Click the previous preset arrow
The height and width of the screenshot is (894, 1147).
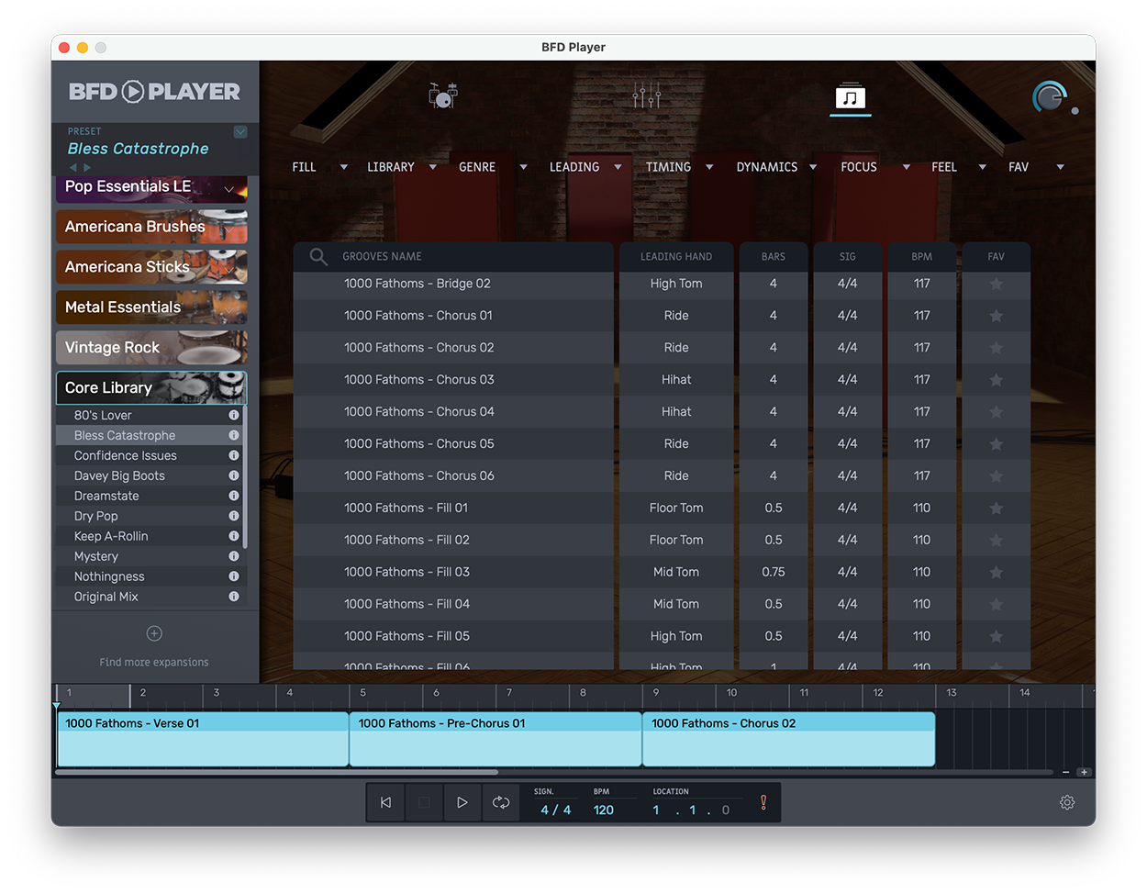[x=72, y=167]
